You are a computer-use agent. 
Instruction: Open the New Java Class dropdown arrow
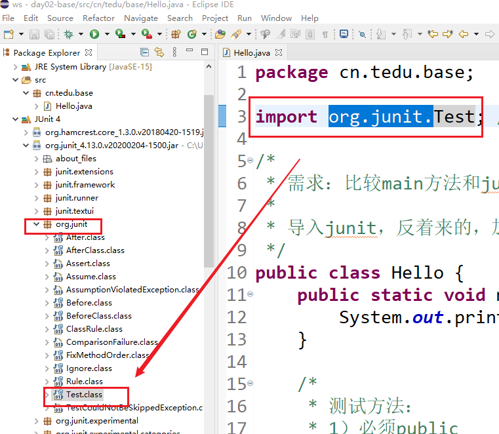[205, 34]
